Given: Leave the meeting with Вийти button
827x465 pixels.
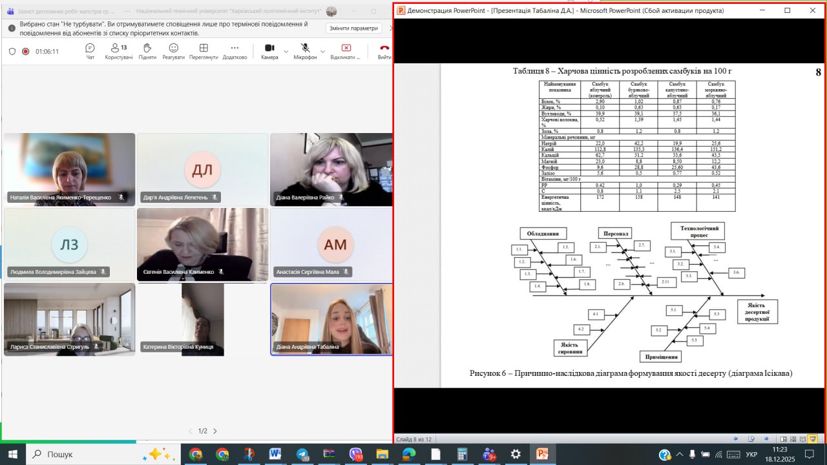Looking at the screenshot, I should pos(385,51).
